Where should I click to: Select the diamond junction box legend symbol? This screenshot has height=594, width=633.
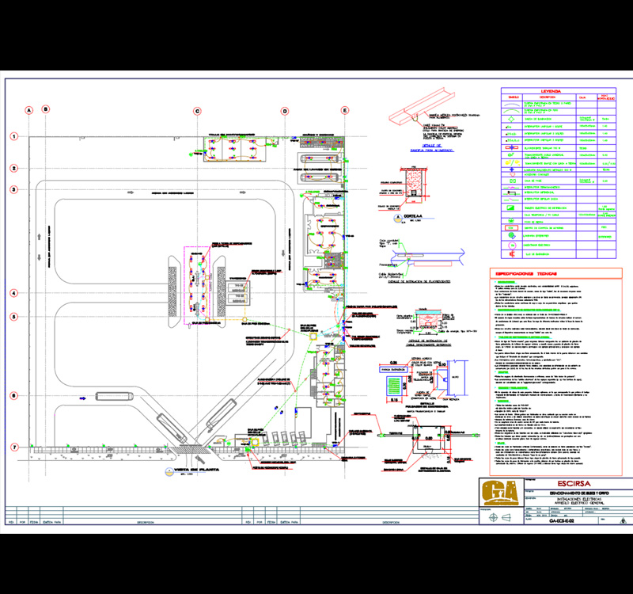[x=513, y=119]
